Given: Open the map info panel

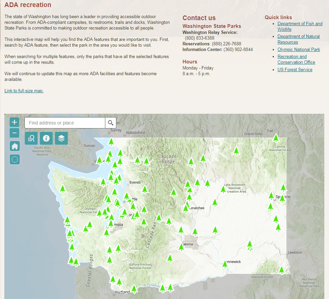Looking at the screenshot, I should click(x=46, y=138).
